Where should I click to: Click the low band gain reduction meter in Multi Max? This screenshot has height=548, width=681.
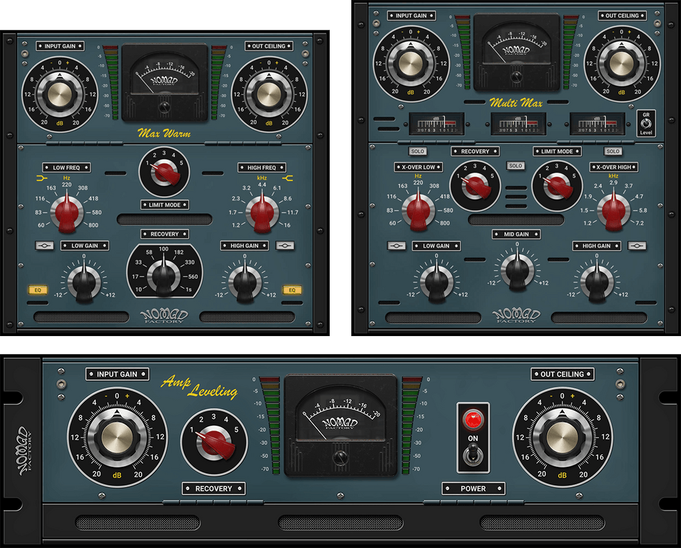436,124
